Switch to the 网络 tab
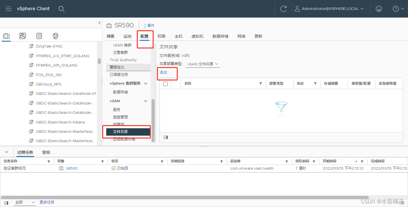 tap(241, 36)
